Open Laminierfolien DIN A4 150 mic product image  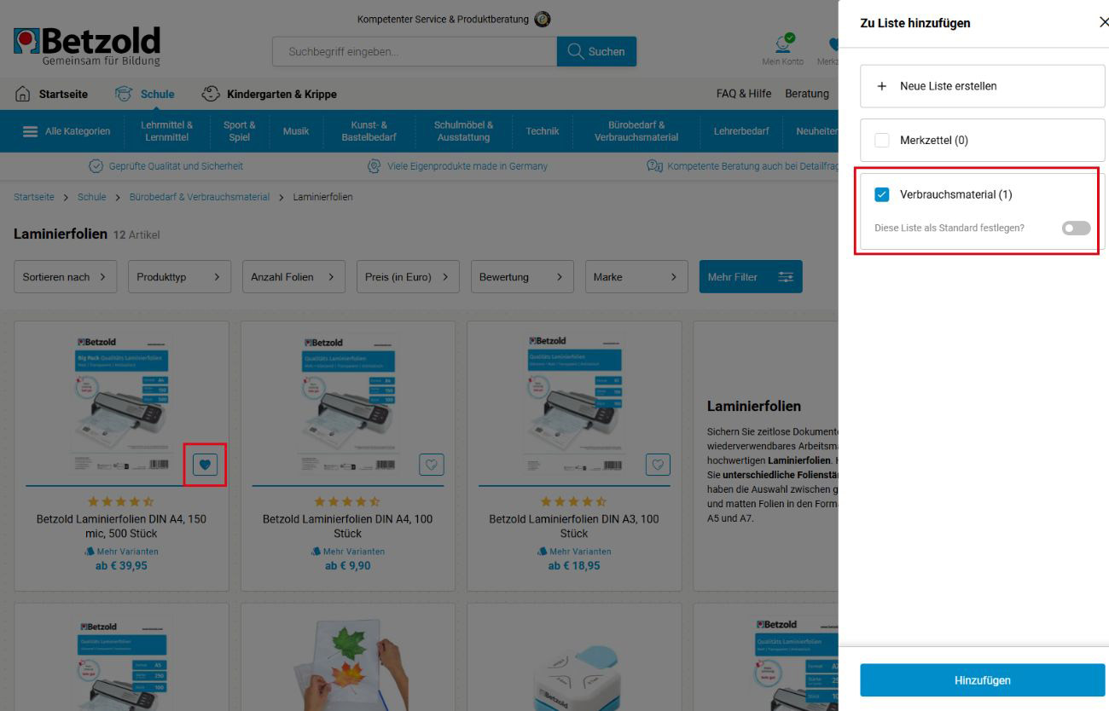[119, 405]
